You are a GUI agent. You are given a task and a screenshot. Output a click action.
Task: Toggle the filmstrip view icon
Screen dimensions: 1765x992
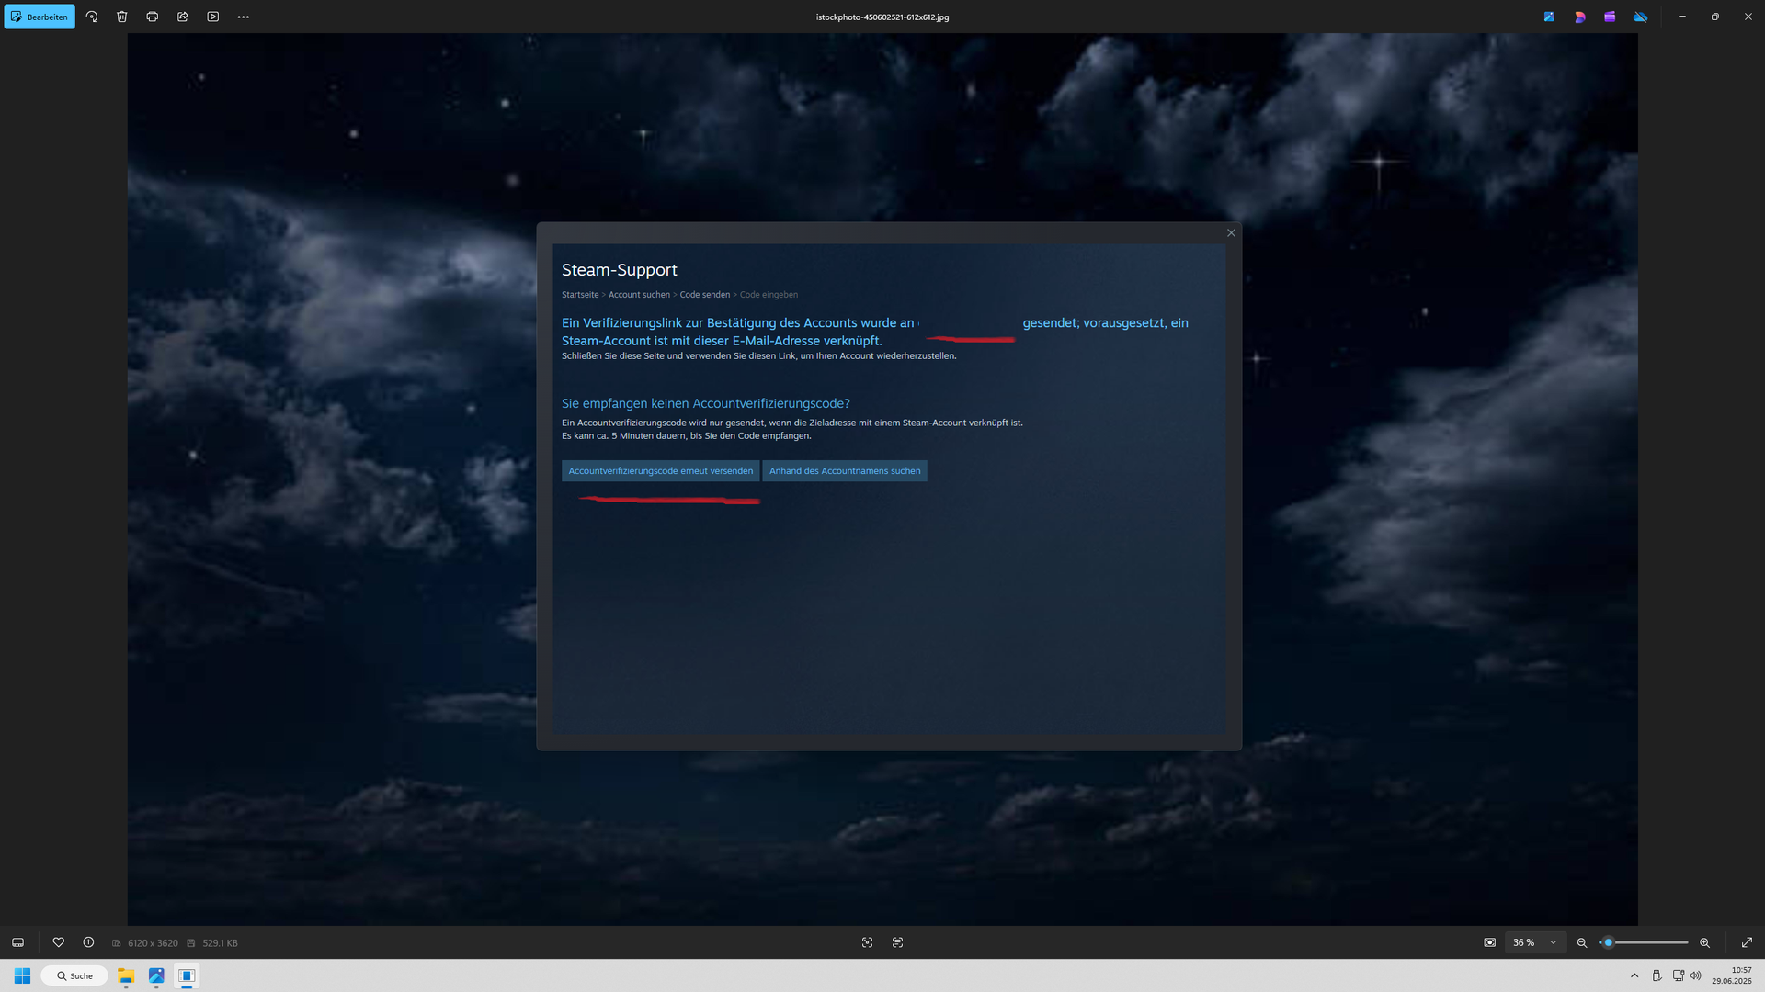[17, 942]
